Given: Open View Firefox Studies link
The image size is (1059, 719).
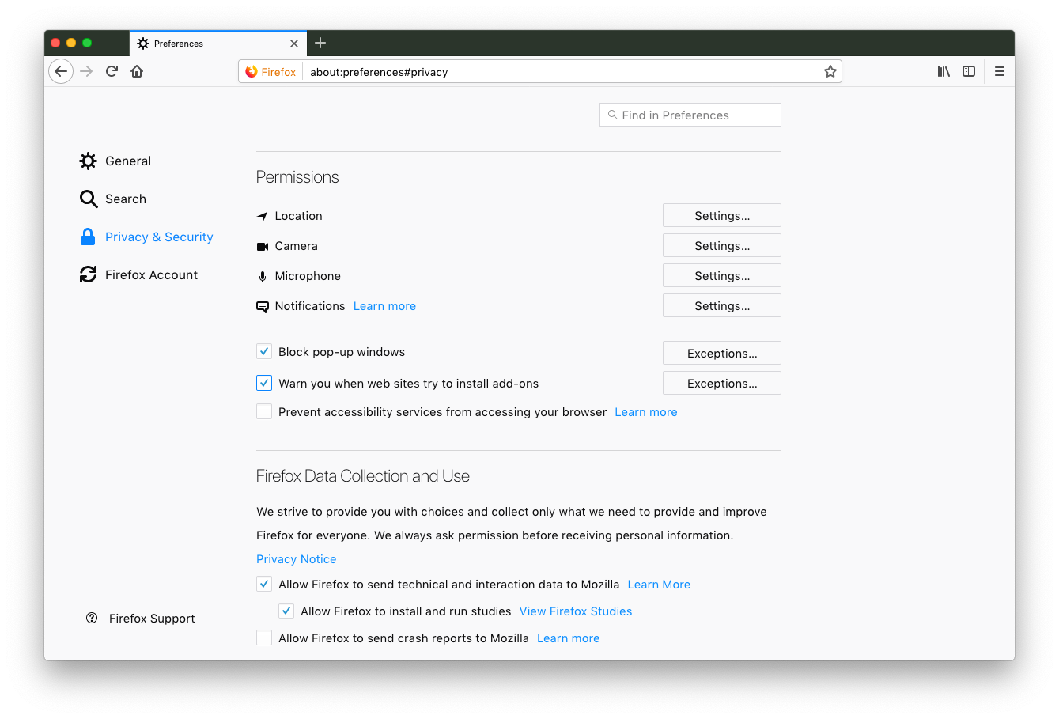Looking at the screenshot, I should 576,611.
